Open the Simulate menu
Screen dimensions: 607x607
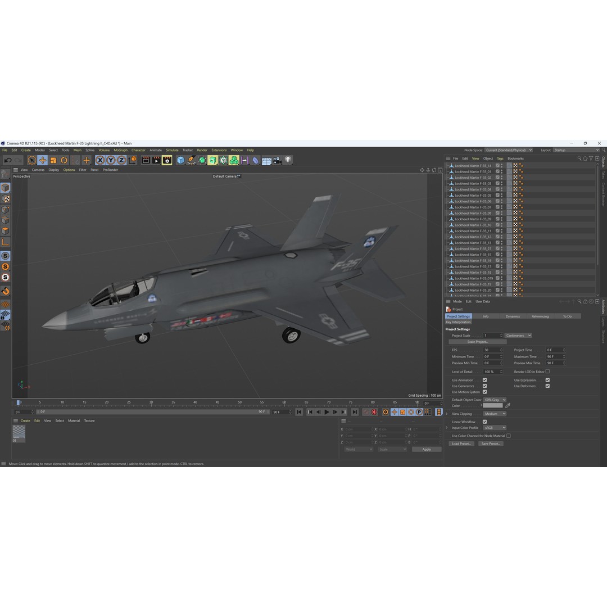(173, 150)
